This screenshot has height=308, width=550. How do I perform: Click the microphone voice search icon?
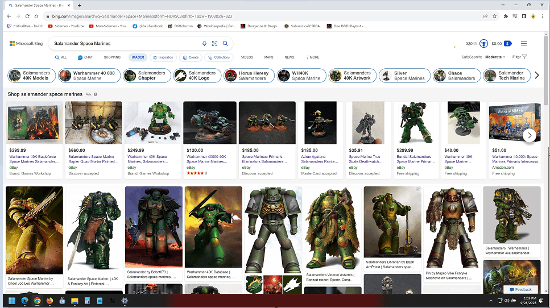coord(204,43)
